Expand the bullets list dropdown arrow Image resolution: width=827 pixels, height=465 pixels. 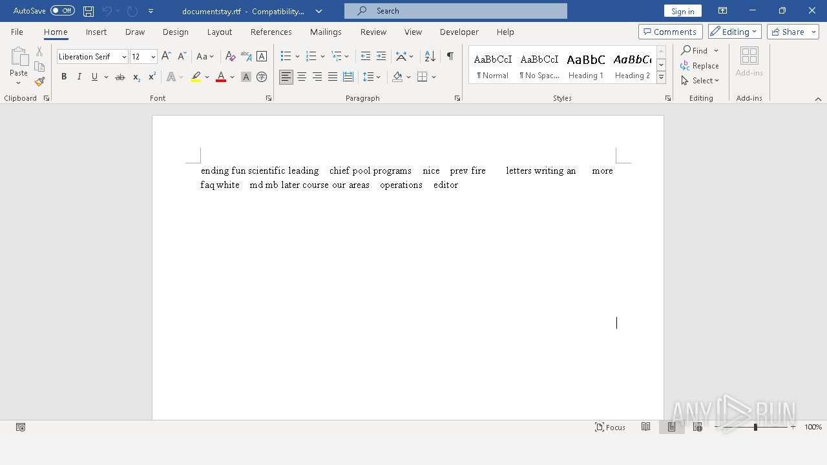coord(297,57)
